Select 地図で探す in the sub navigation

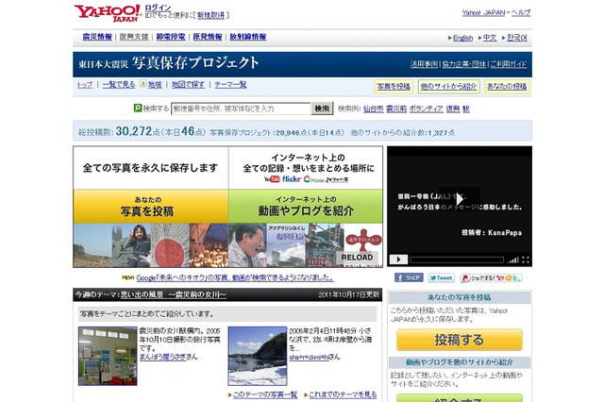click(188, 84)
